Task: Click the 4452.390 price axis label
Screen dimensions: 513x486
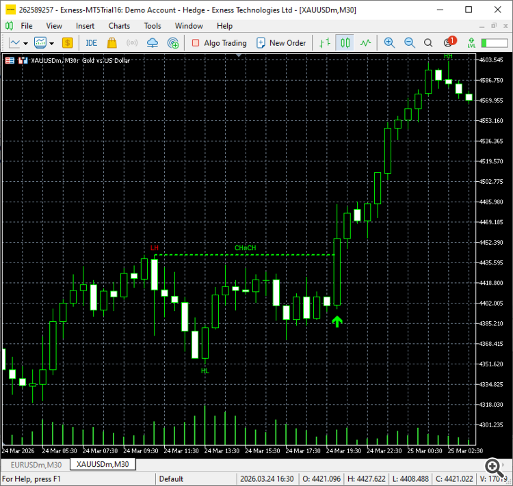Action: coord(491,243)
